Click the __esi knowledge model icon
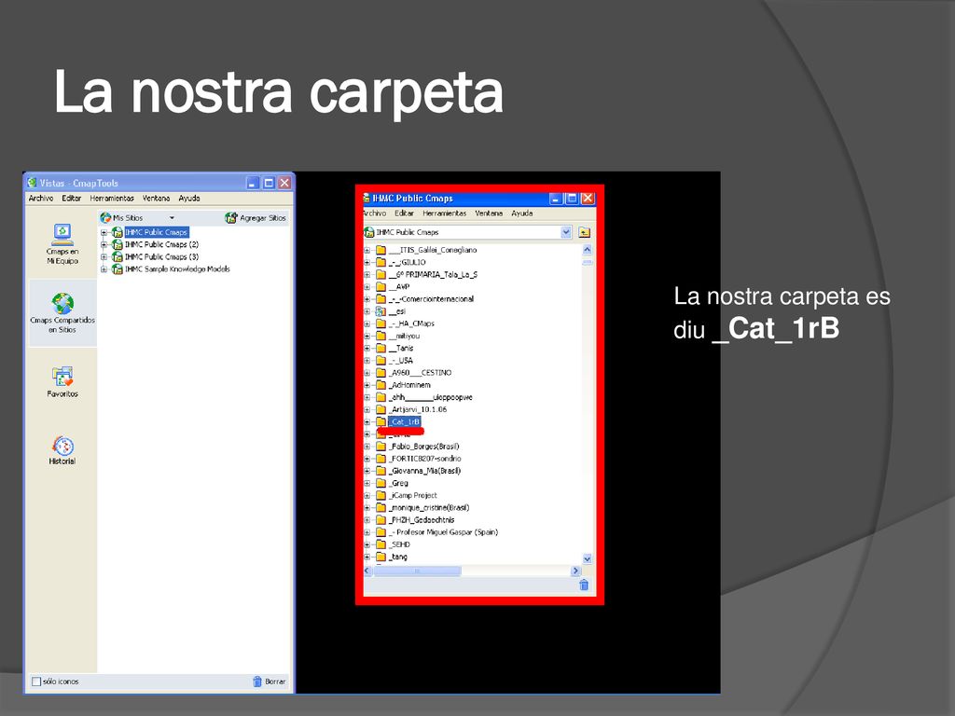 [381, 311]
